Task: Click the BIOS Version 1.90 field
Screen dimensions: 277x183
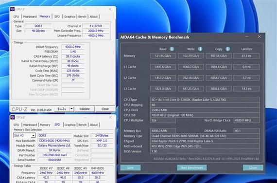Action: pos(205,151)
